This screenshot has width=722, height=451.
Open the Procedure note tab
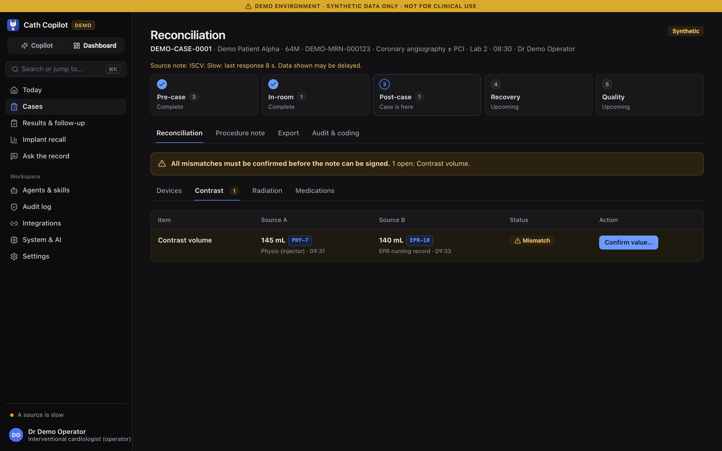[x=240, y=133]
